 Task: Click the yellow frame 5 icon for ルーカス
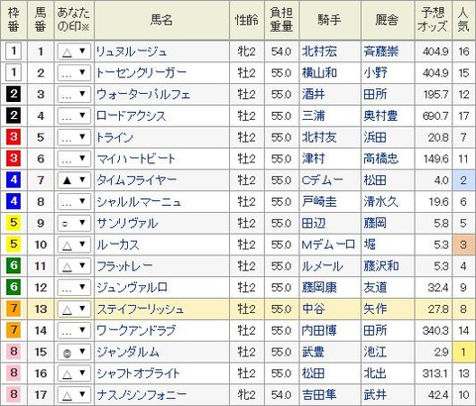click(14, 244)
